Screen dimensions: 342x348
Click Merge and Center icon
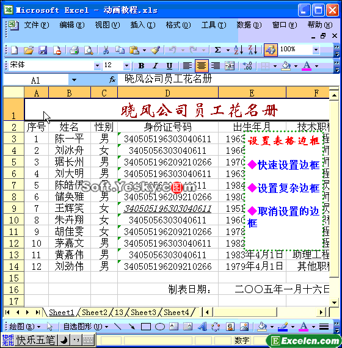tap(230, 66)
